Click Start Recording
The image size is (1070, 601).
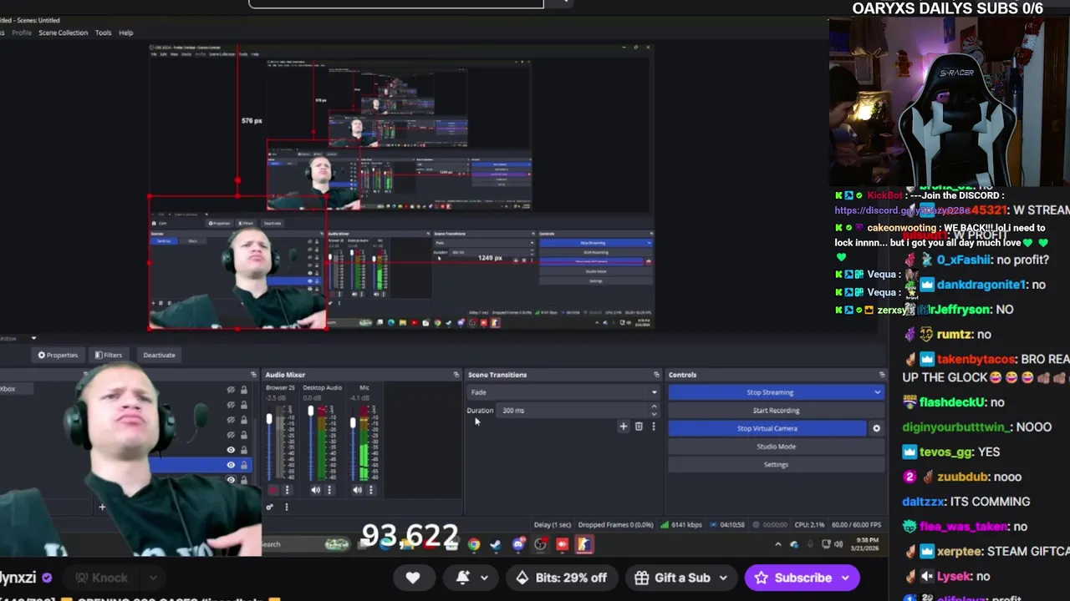coord(776,410)
